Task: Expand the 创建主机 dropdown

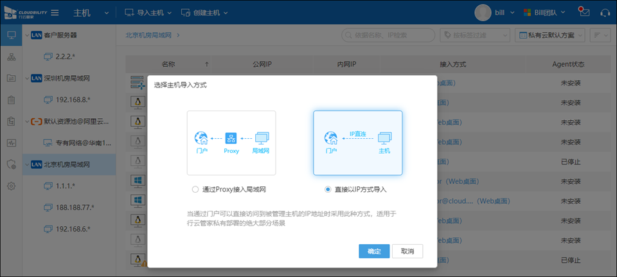Action: click(x=204, y=13)
